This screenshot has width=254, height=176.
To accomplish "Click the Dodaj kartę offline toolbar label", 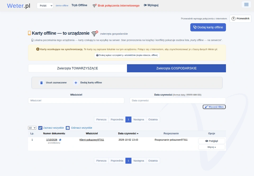I will 91,82.
